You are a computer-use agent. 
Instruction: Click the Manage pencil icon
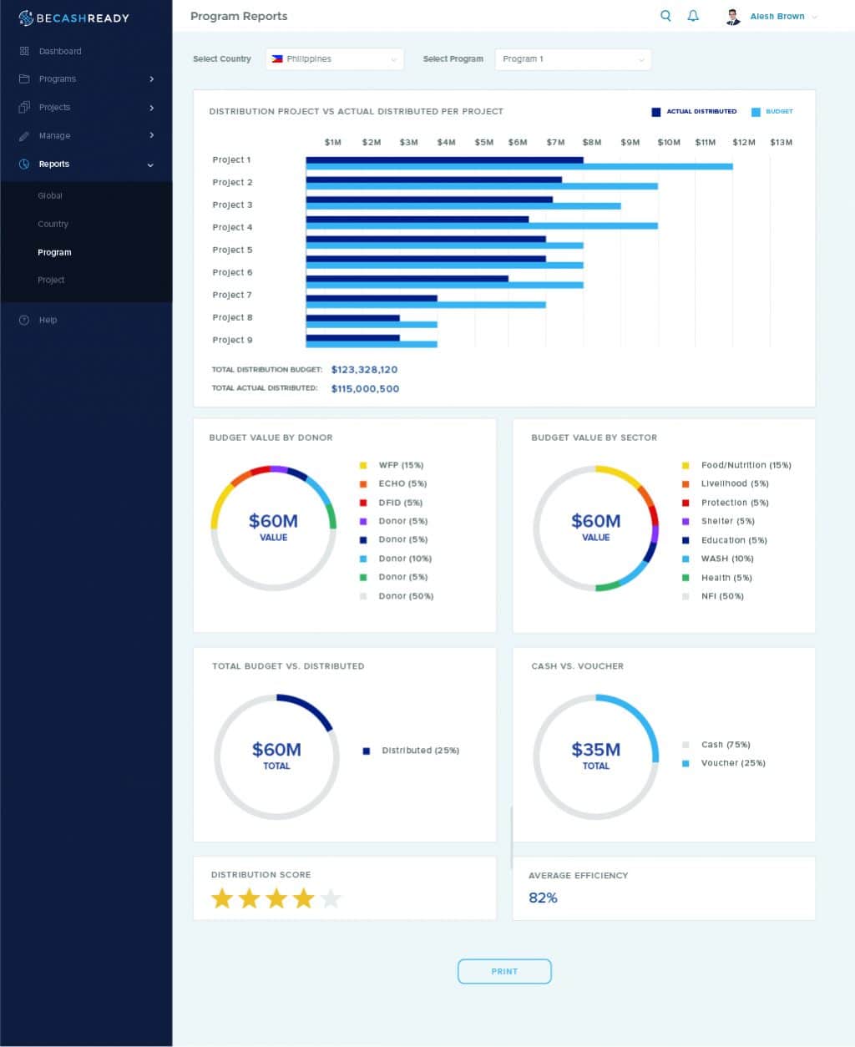(x=24, y=135)
